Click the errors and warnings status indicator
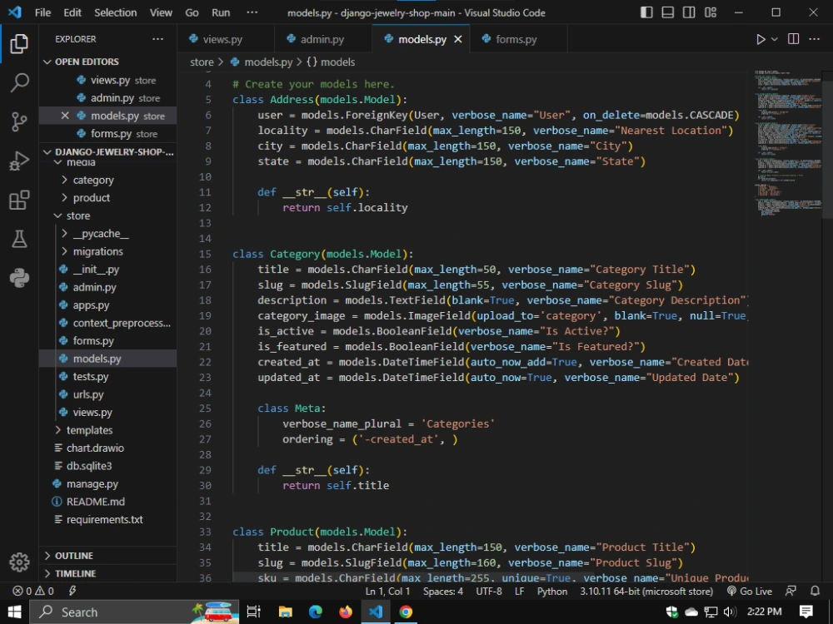Viewport: 833px width, 624px height. coord(33,591)
